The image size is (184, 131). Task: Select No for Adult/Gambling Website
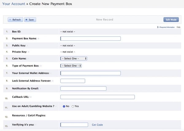[x=64, y=106]
